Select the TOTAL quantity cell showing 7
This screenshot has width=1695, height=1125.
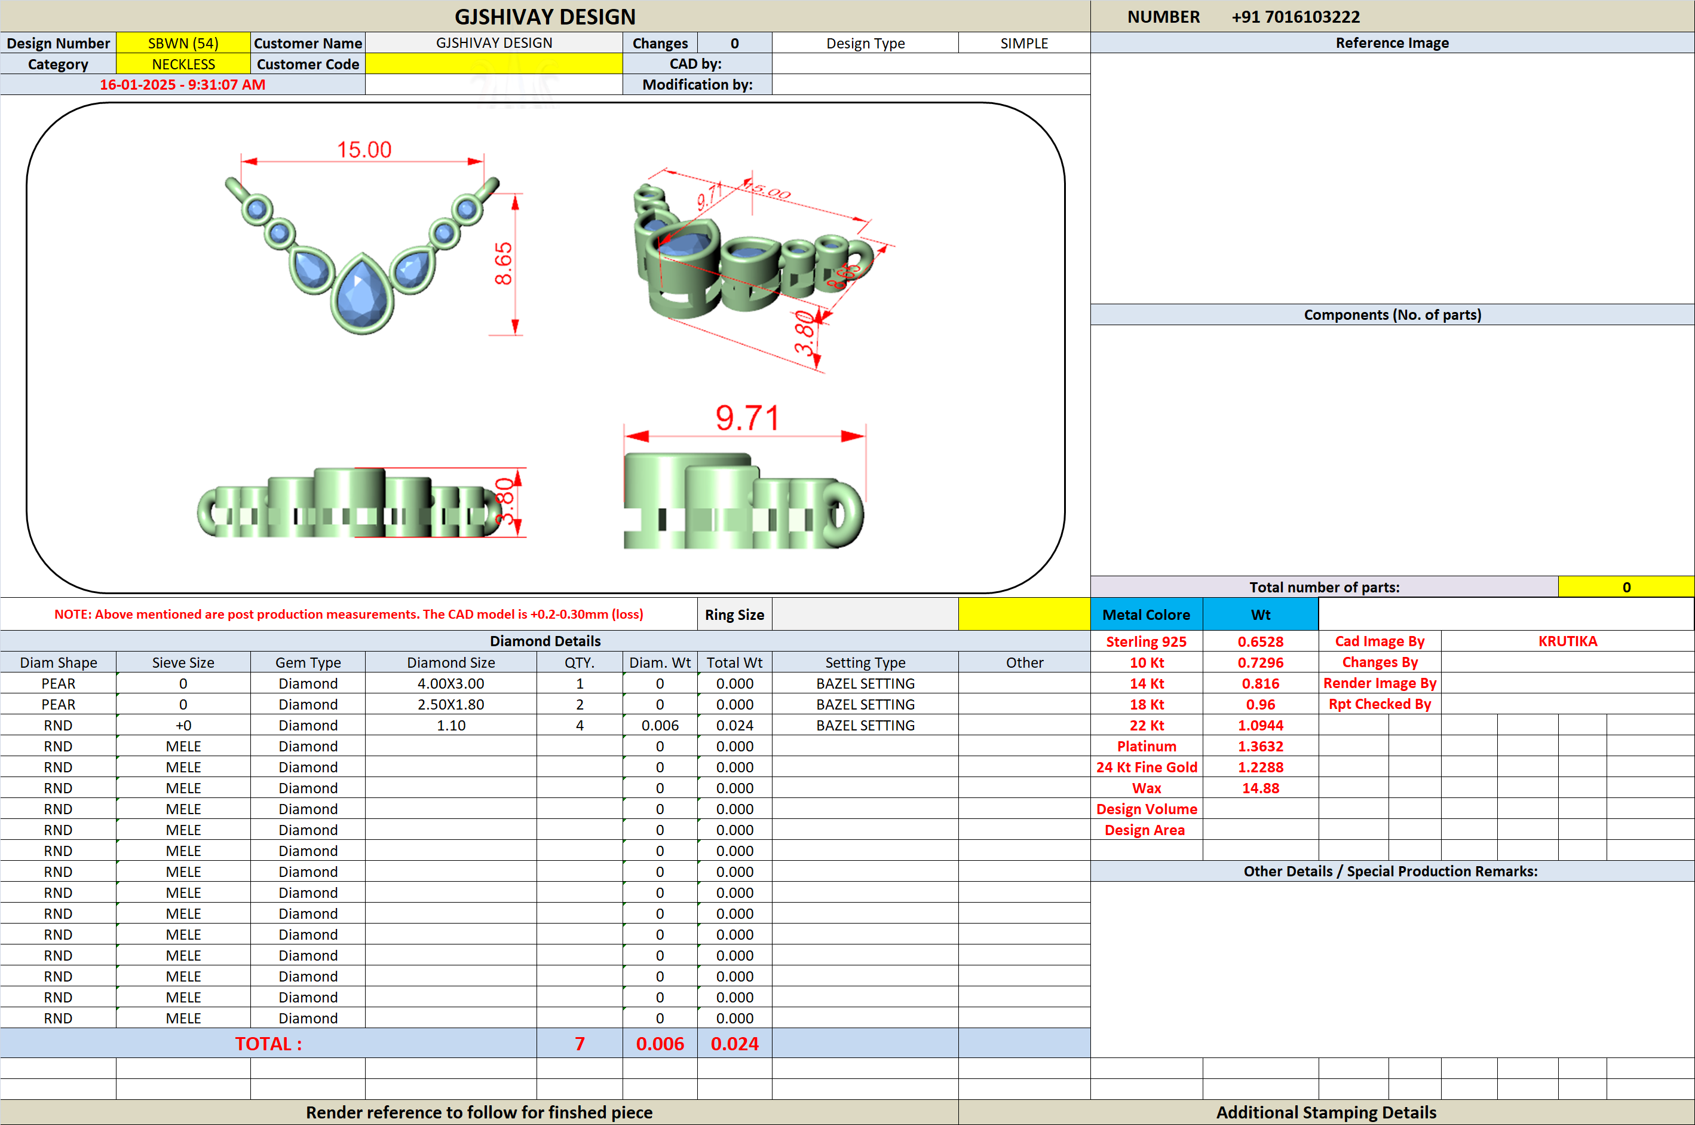tap(580, 1043)
